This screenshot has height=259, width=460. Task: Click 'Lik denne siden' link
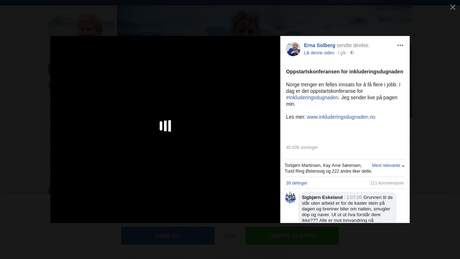coord(319,53)
